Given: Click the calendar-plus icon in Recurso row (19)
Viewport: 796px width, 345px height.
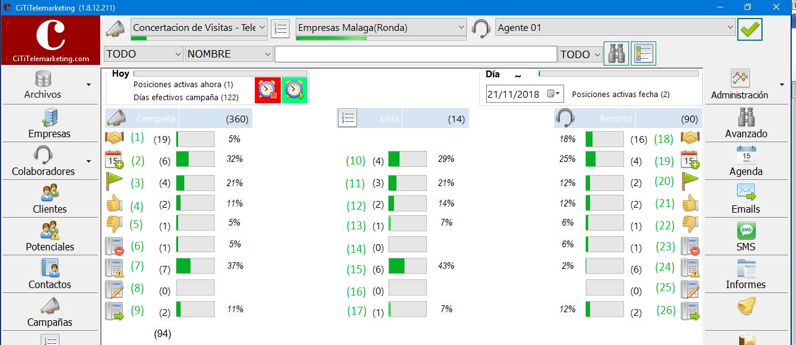Looking at the screenshot, I should coord(690,160).
